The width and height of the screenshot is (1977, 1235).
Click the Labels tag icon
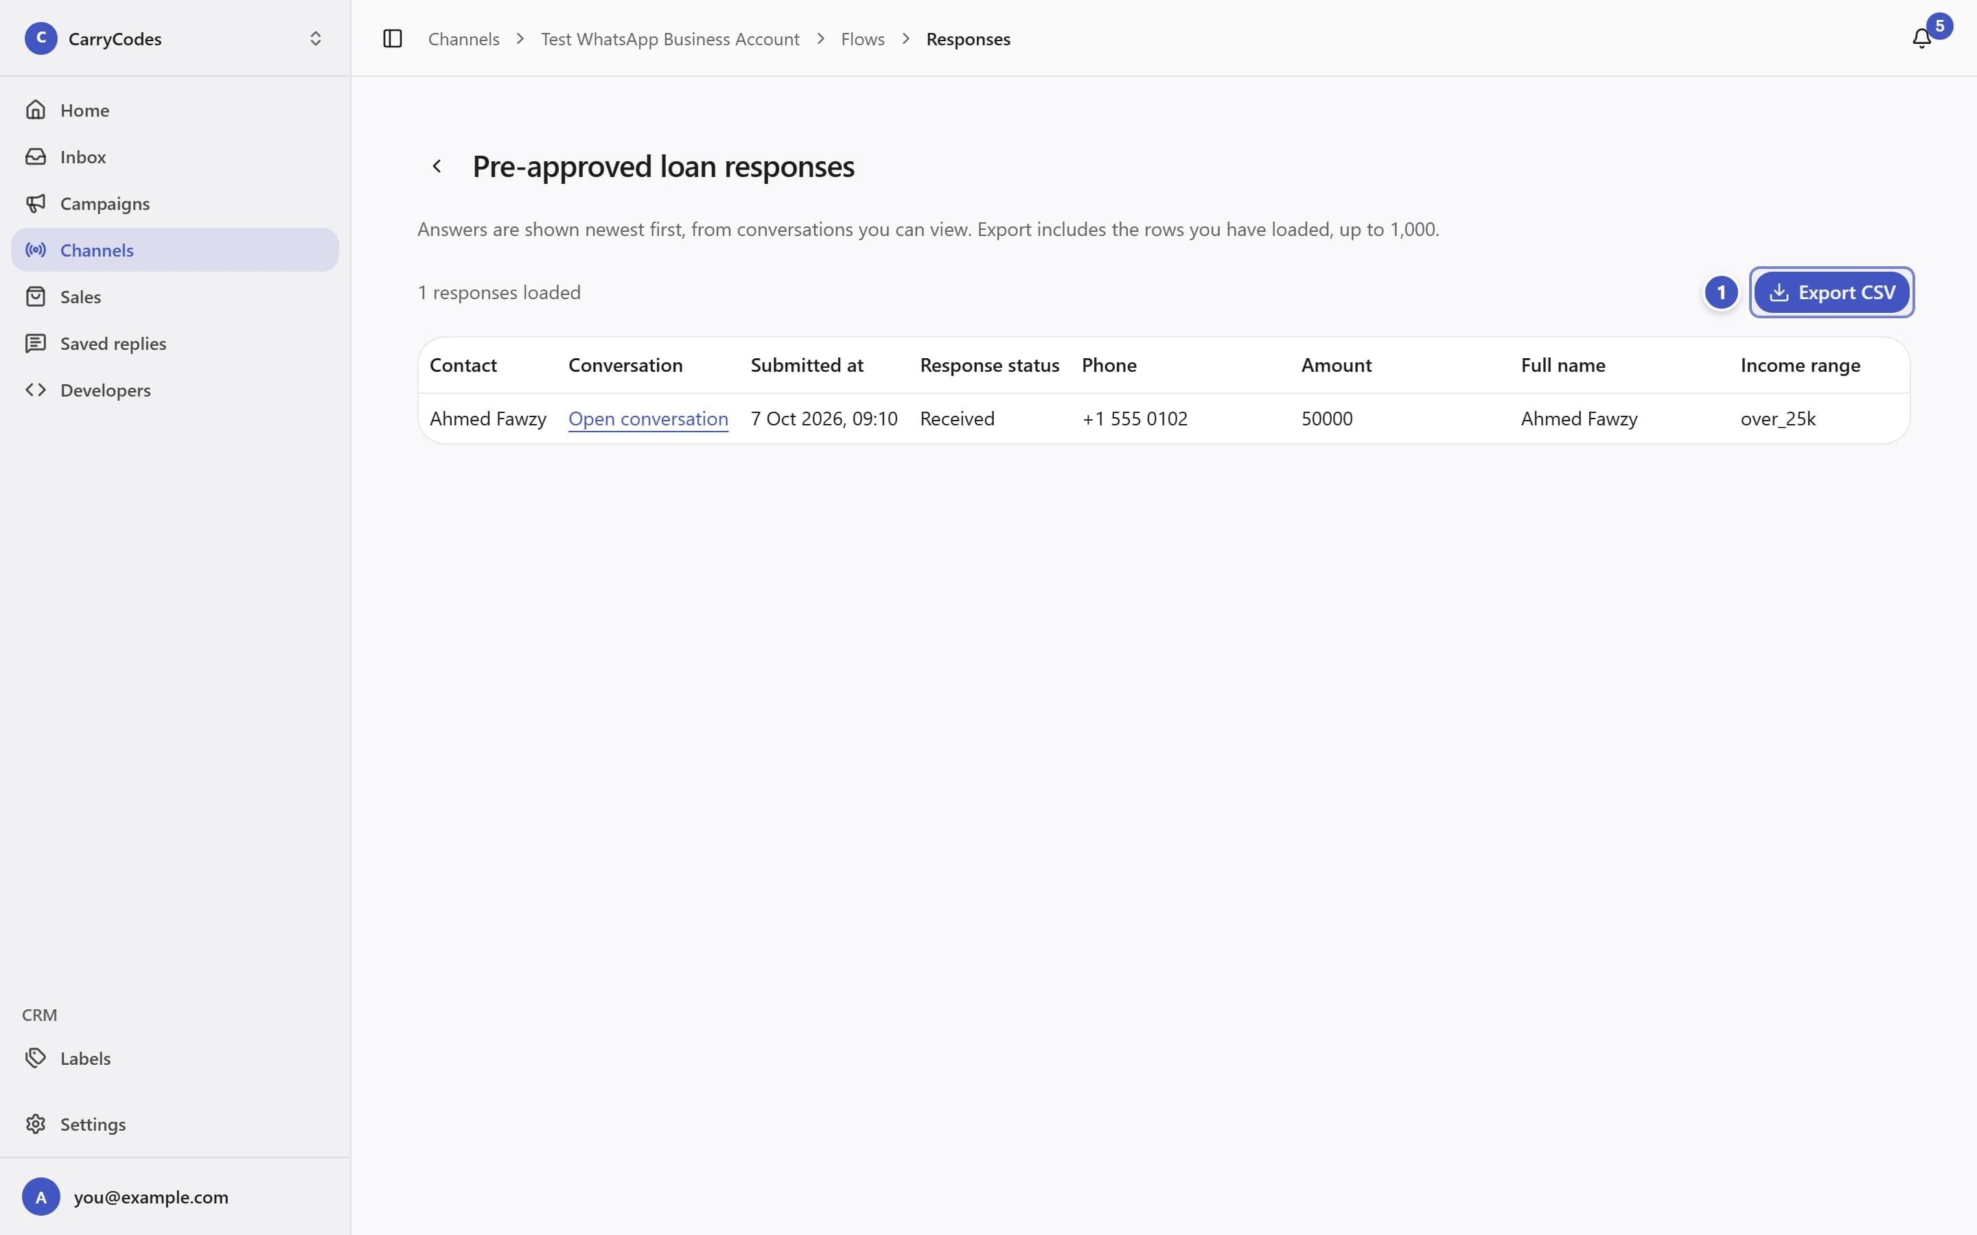(35, 1058)
